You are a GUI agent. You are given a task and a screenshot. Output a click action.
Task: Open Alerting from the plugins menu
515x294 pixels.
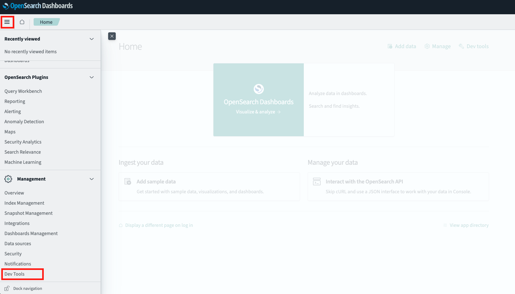13,111
